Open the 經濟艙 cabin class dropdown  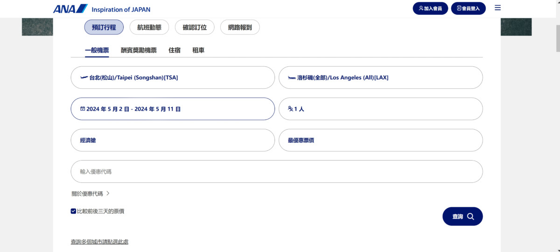click(173, 140)
